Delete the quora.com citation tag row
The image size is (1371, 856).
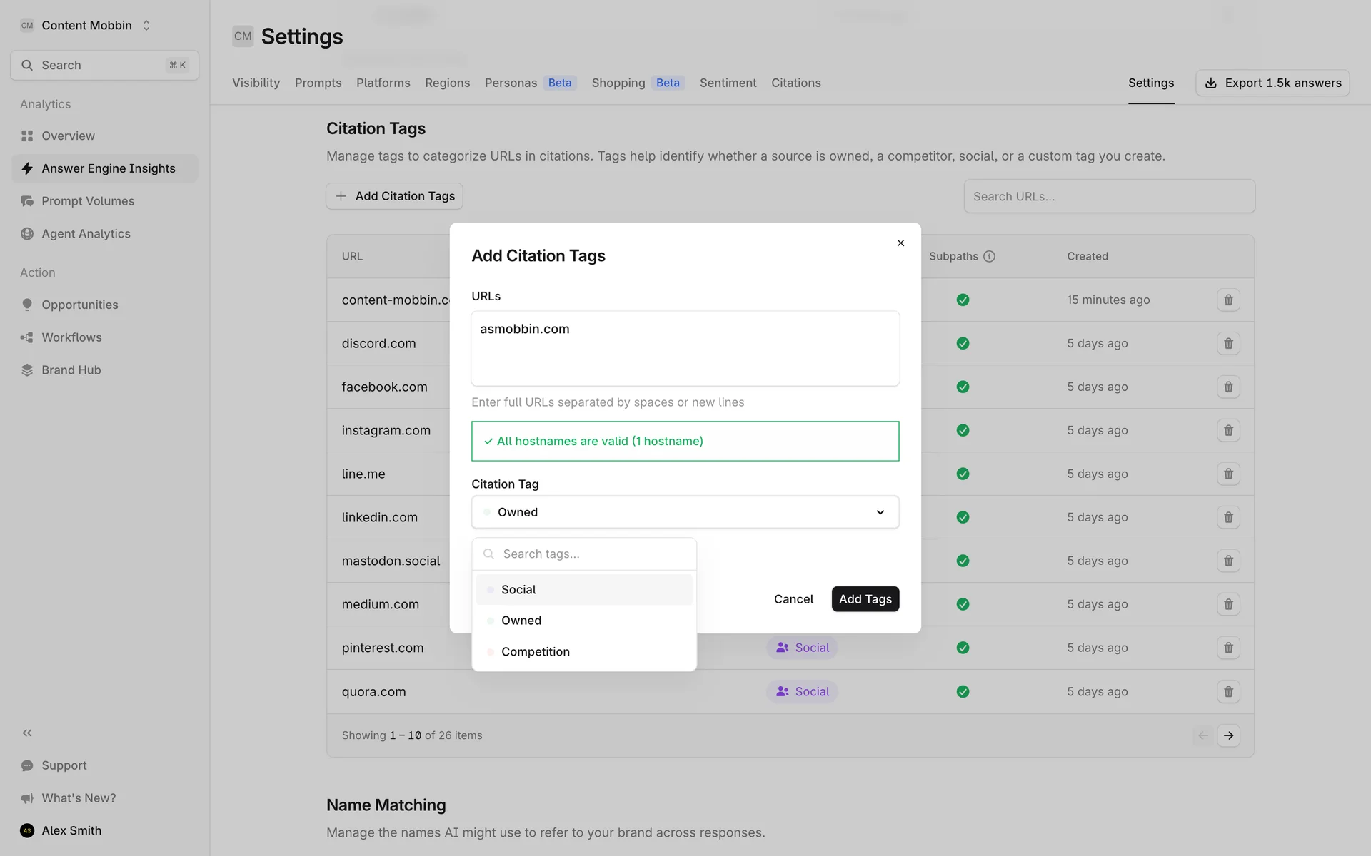1228,691
